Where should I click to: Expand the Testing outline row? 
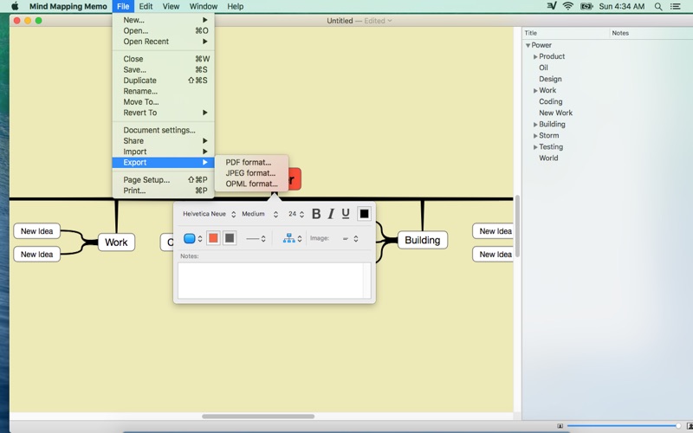(535, 147)
